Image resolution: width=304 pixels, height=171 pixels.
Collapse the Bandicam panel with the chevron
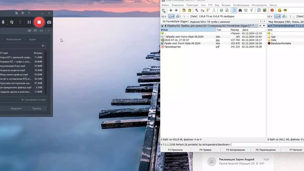pyautogui.click(x=49, y=30)
